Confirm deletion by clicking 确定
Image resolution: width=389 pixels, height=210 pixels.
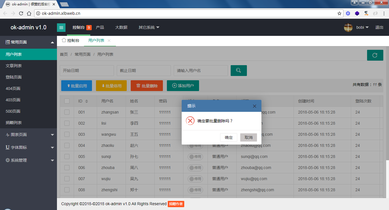229,137
